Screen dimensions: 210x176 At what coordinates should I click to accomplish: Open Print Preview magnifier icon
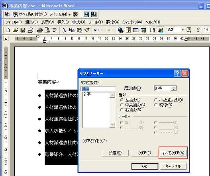click(47, 30)
